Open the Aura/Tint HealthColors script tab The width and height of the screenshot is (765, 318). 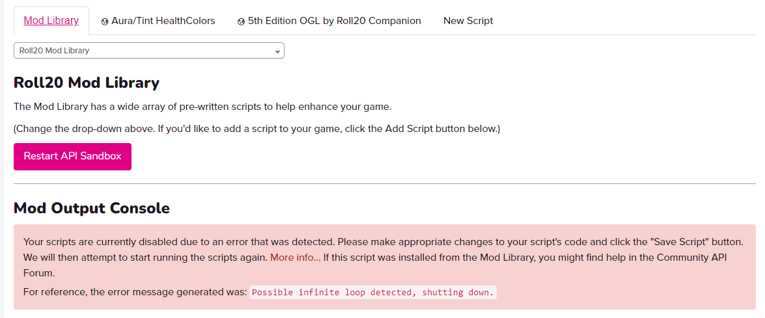coord(163,21)
